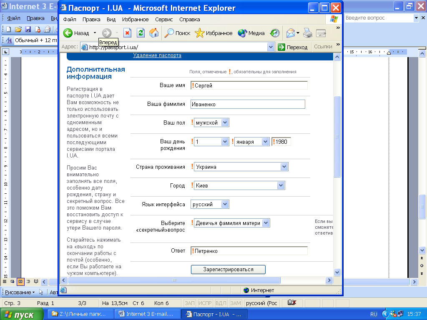427x320 pixels.
Task: Follow the Удаление паспорта link
Action: [x=157, y=55]
